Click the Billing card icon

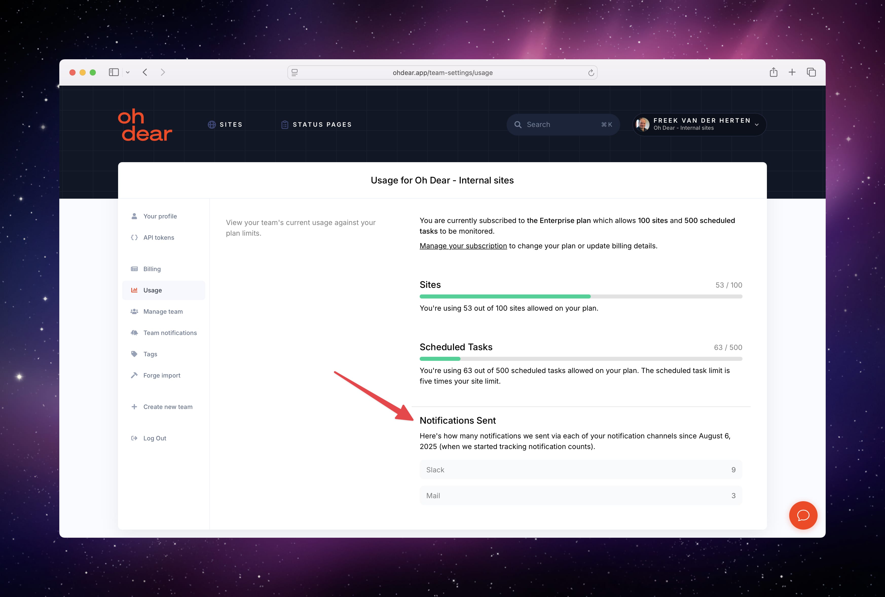click(x=134, y=269)
